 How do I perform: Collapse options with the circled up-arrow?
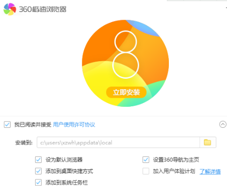click(222, 124)
